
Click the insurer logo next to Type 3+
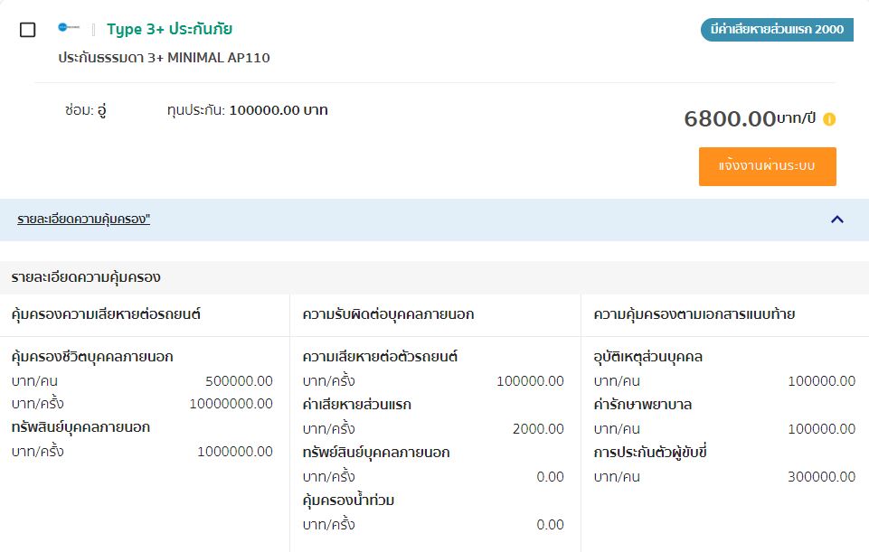(69, 28)
